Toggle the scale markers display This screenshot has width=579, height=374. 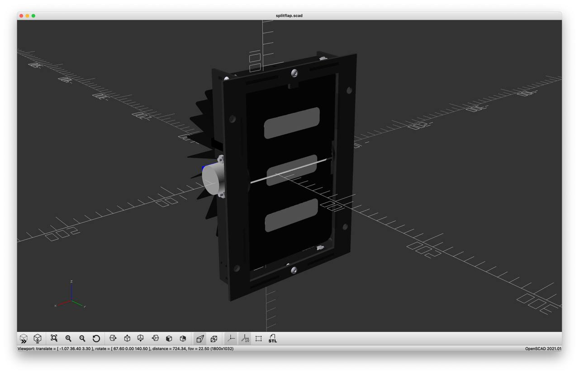tap(244, 338)
